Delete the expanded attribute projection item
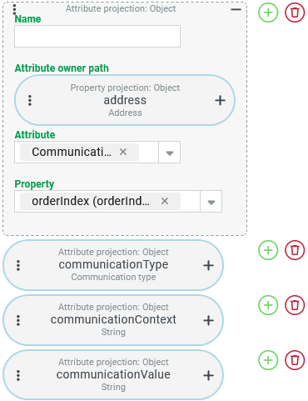 (295, 13)
